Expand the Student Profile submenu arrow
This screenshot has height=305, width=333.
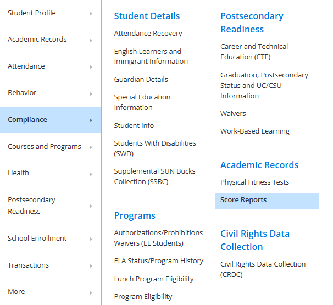91,13
